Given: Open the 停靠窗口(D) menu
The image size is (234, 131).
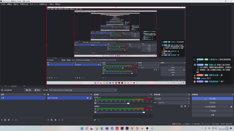Looking at the screenshot, I should [x=24, y=4].
